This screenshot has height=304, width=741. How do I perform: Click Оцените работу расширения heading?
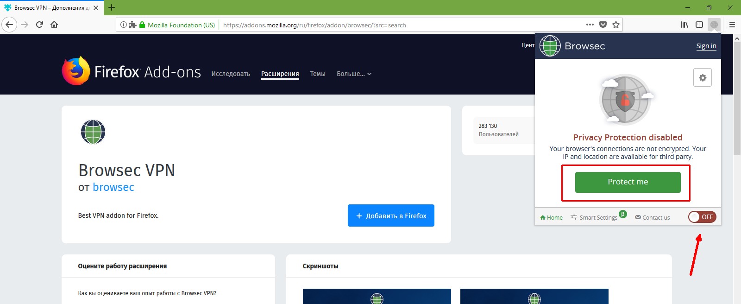coord(122,266)
